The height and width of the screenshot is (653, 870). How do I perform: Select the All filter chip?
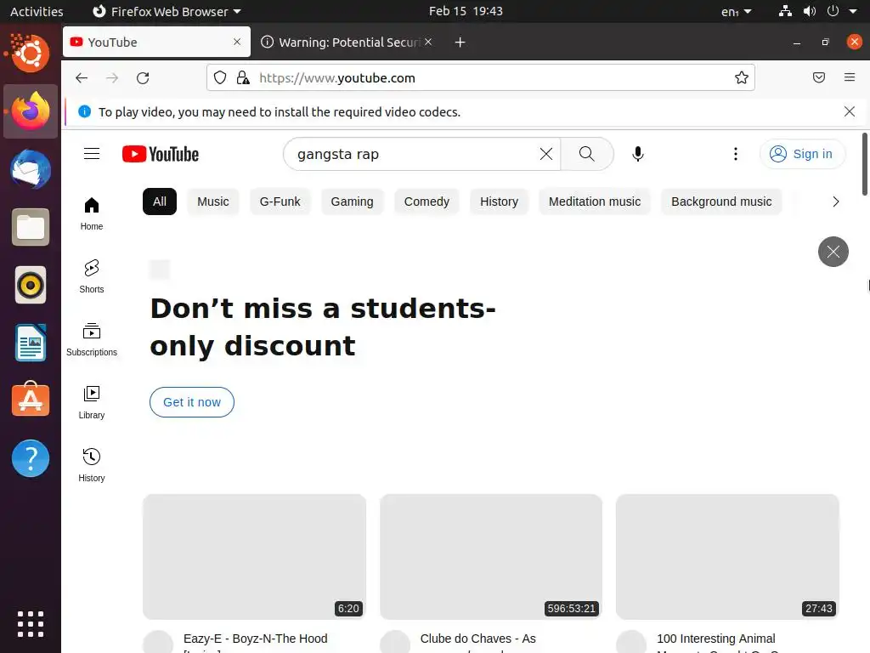point(160,202)
